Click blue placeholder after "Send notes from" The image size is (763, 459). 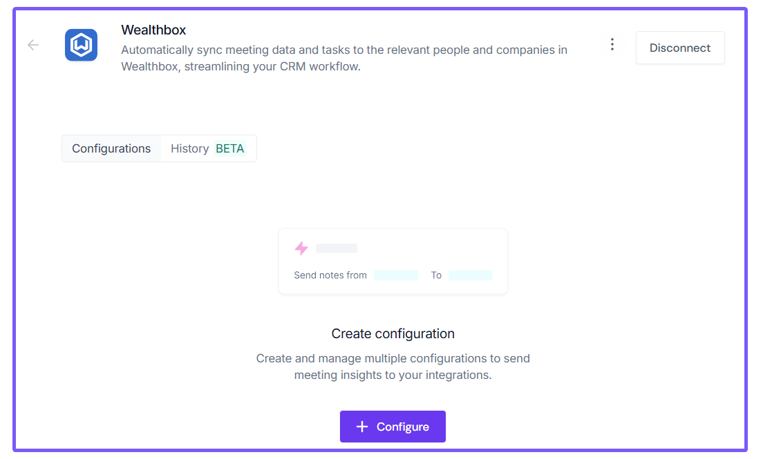[x=396, y=275]
